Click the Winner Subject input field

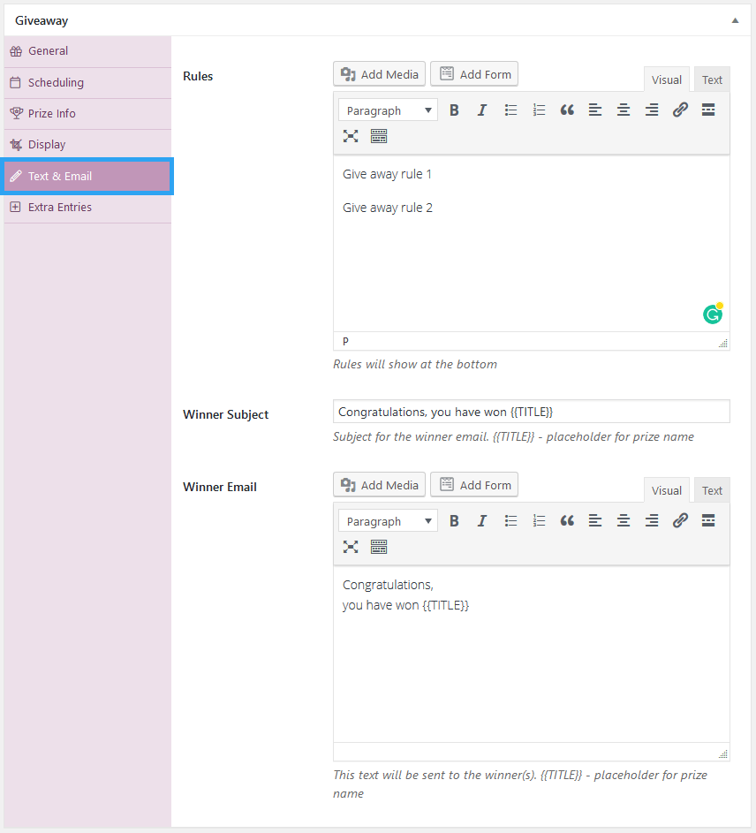tap(531, 412)
